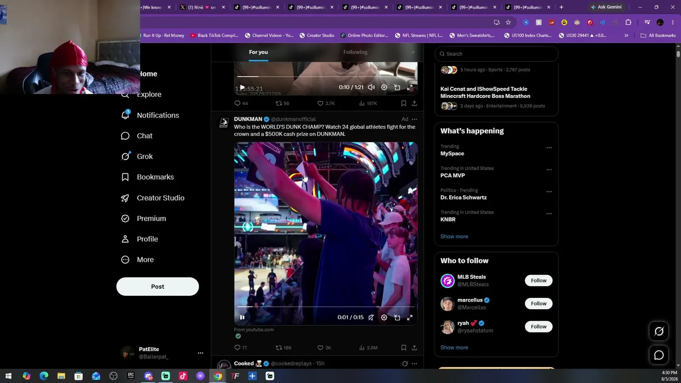Seek in the DUNKMAN video progress bar
The image size is (681, 383).
[x=326, y=307]
